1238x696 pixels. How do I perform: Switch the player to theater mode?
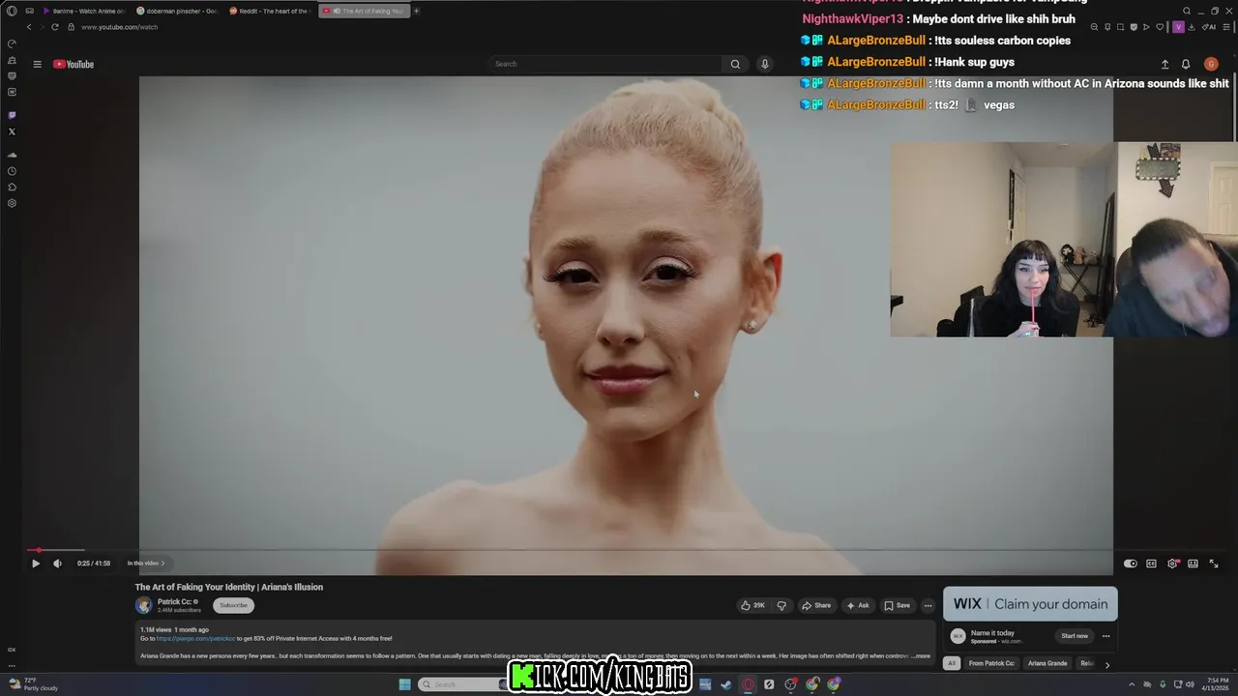point(1193,564)
